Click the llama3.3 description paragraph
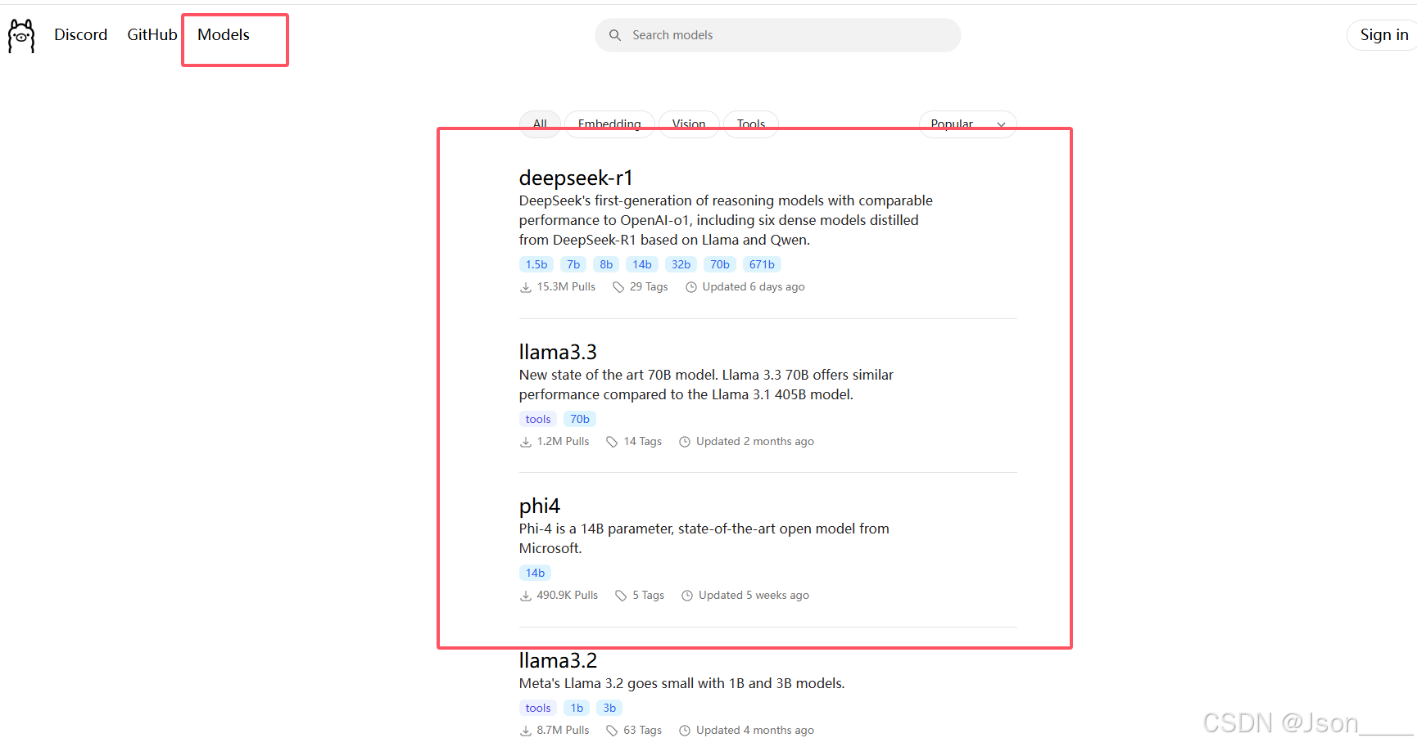 (706, 385)
